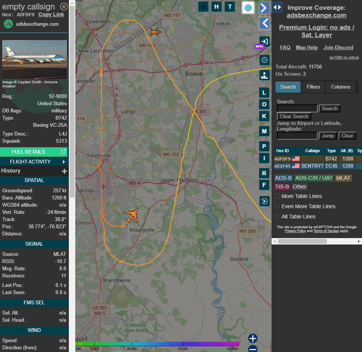The image size is (362, 352).
Task: Open tar1090 on github link
Action: (344, 57)
